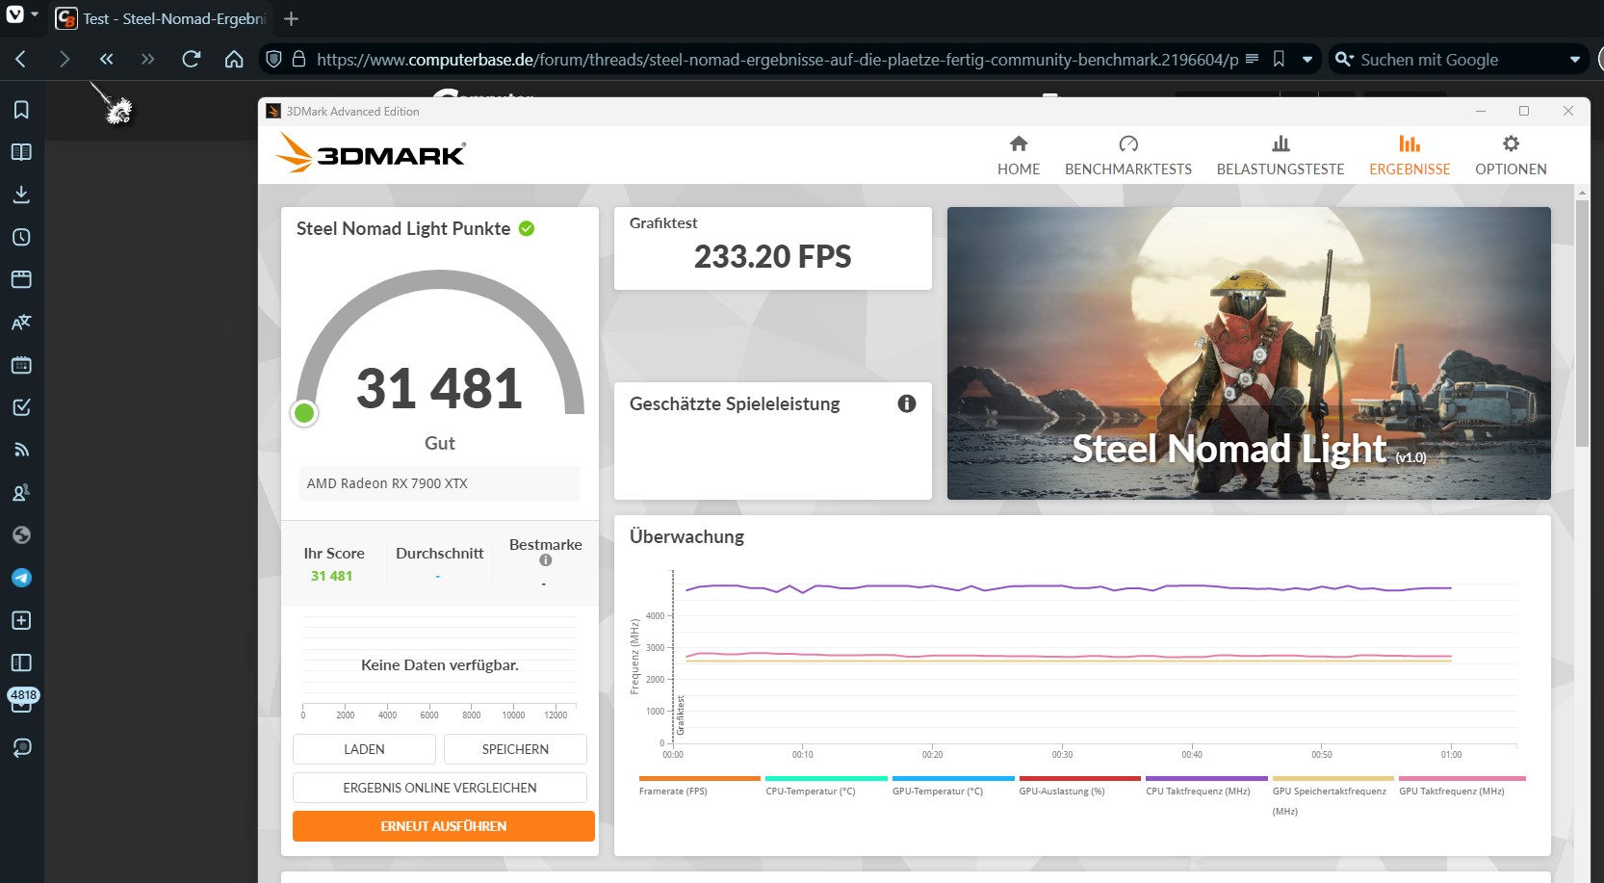Open the Feeds panel in the sidebar
This screenshot has height=883, width=1604.
pos(20,449)
